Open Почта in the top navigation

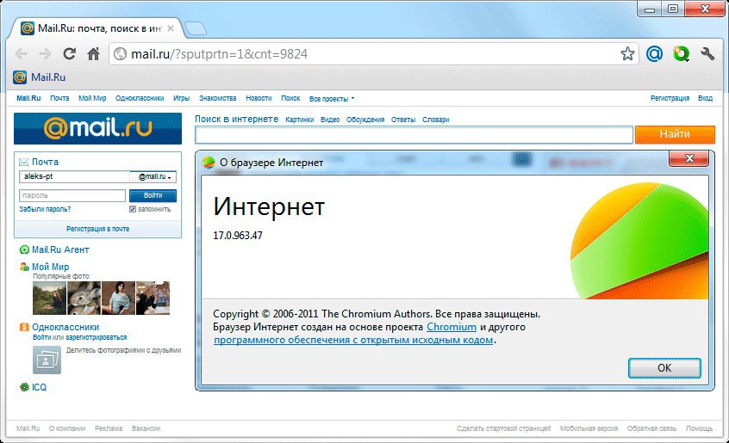(x=59, y=98)
